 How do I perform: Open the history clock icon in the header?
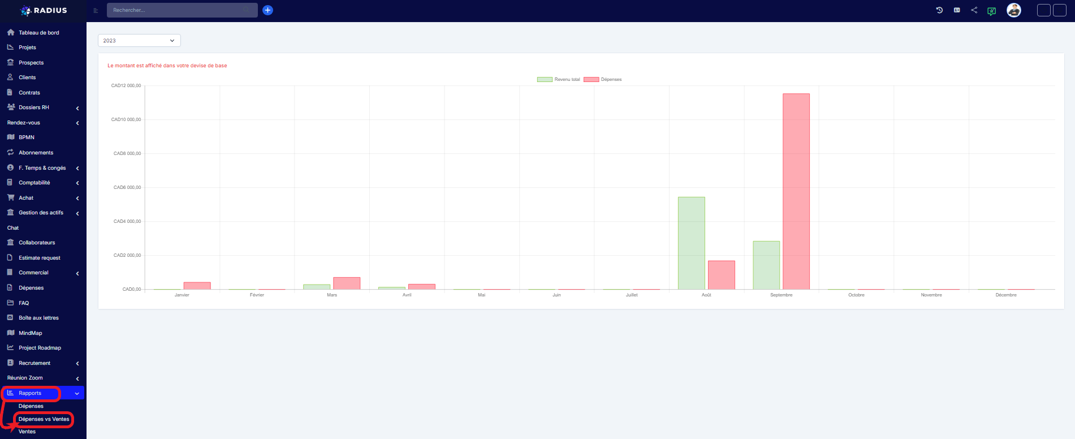pyautogui.click(x=939, y=10)
